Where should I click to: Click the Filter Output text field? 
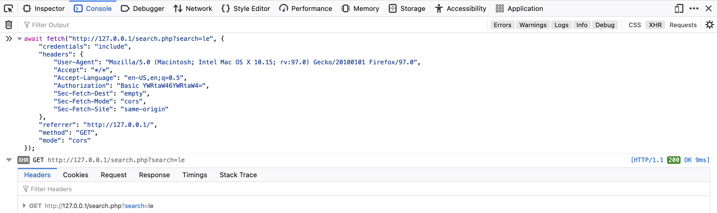coord(112,25)
